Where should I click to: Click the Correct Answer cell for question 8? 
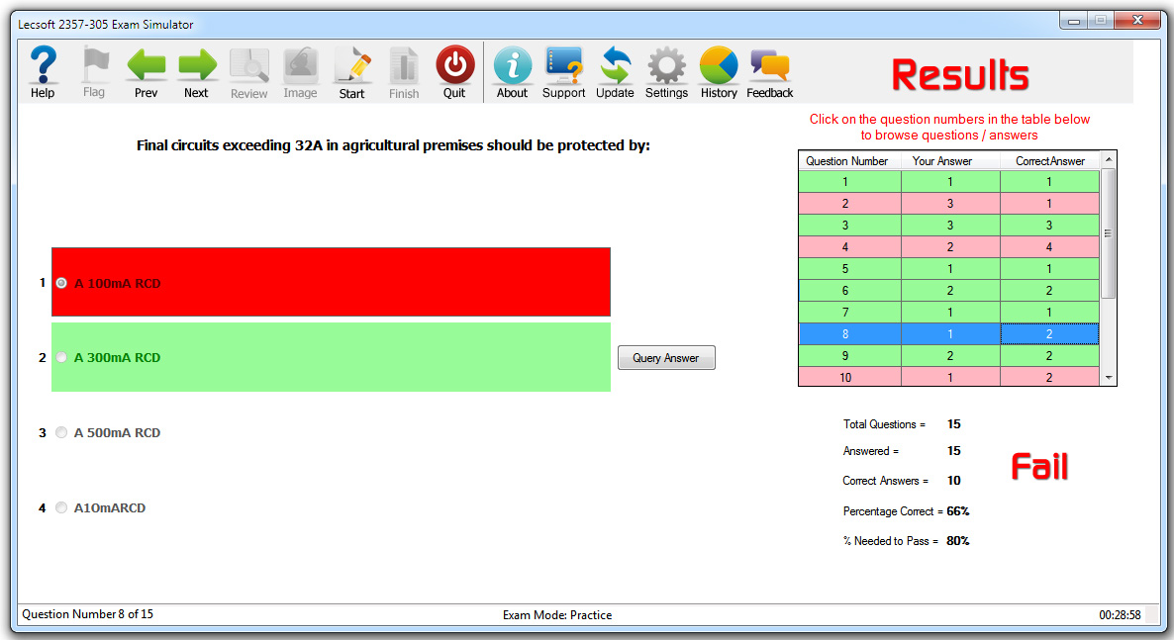[x=1049, y=333]
